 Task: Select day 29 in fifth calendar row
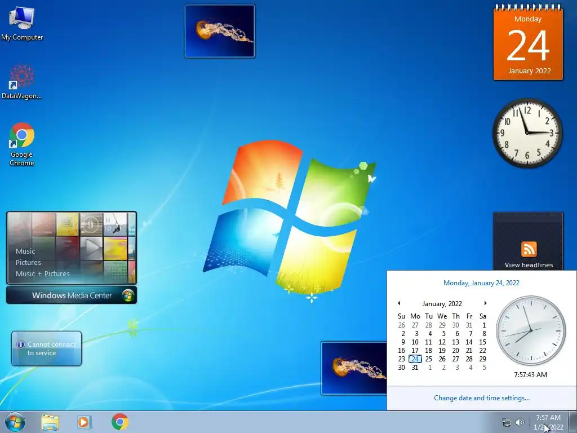483,359
